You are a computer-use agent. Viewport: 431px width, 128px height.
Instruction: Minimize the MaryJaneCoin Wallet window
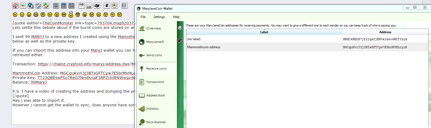tap(408, 7)
